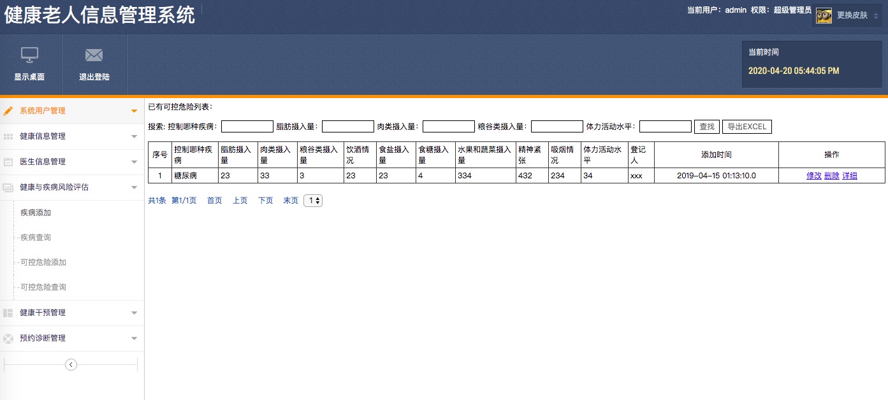Image resolution: width=888 pixels, height=400 pixels.
Task: Click the 序号 column header
Action: point(160,155)
